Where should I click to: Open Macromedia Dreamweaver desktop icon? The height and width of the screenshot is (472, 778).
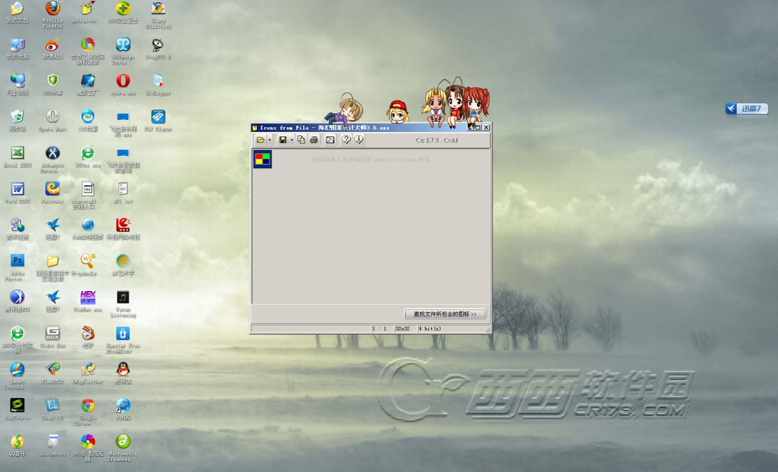click(123, 448)
